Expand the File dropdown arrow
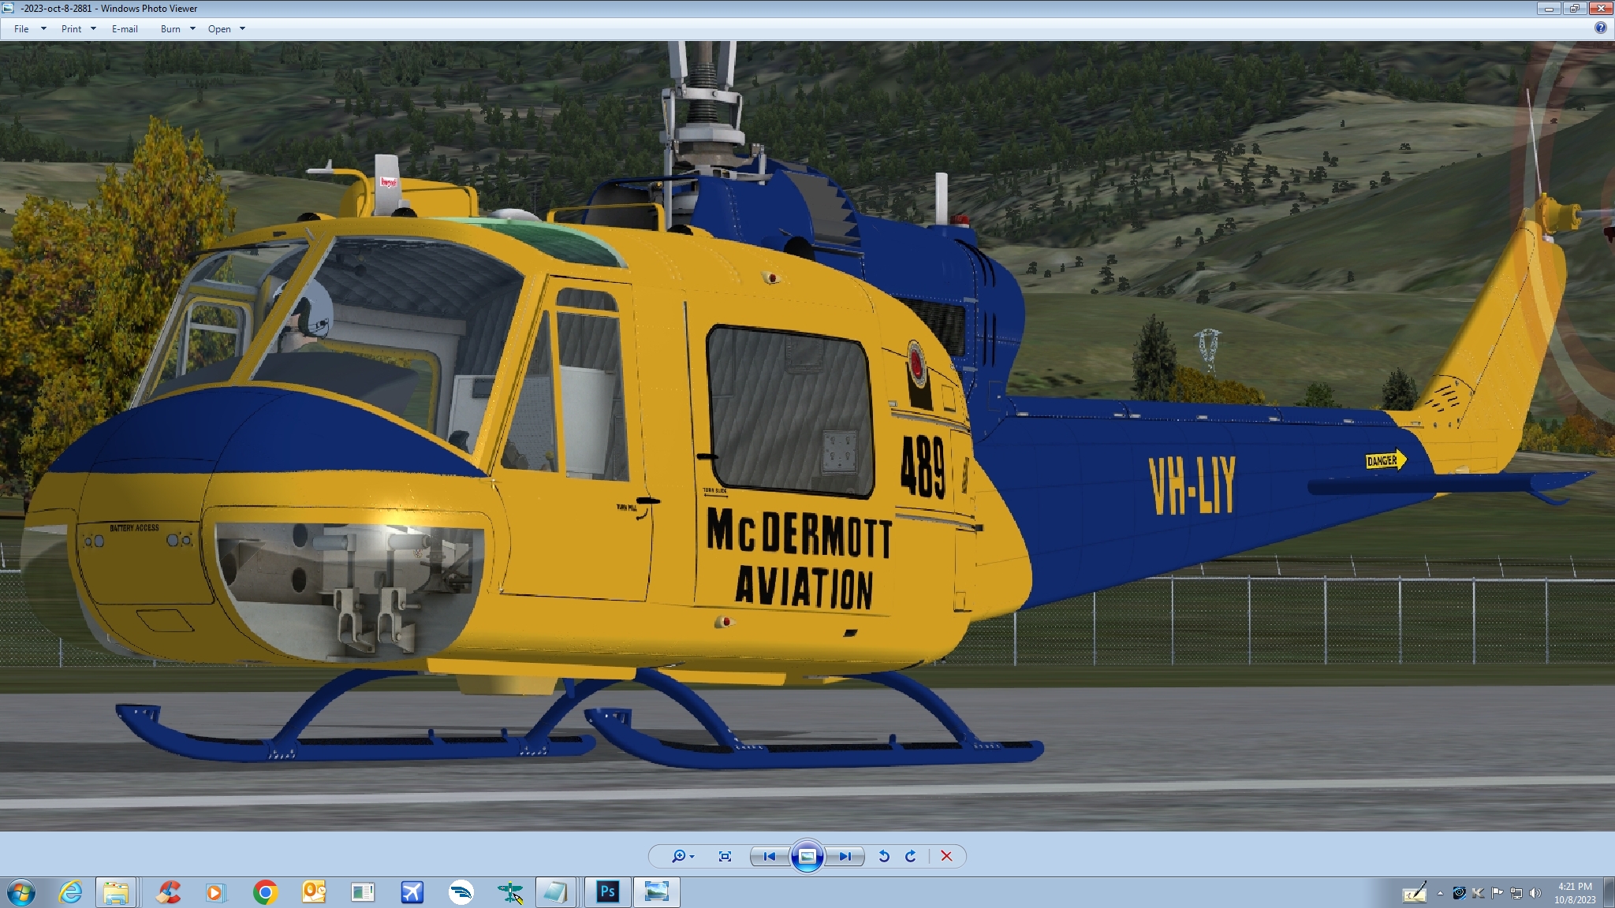The image size is (1615, 908). [x=43, y=29]
